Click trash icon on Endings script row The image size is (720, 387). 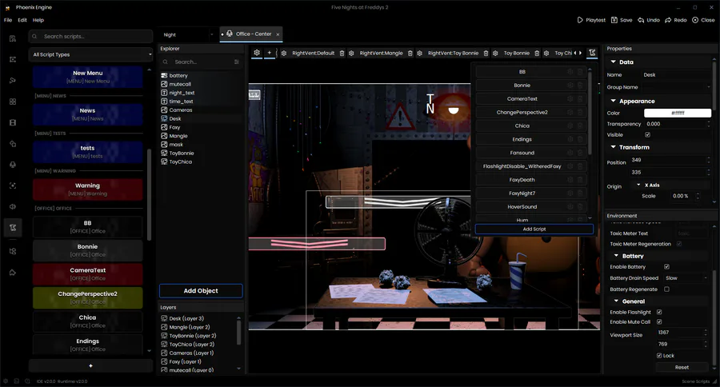[580, 139]
